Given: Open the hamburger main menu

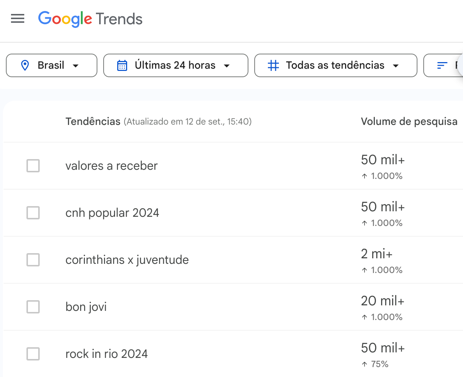Looking at the screenshot, I should [18, 18].
